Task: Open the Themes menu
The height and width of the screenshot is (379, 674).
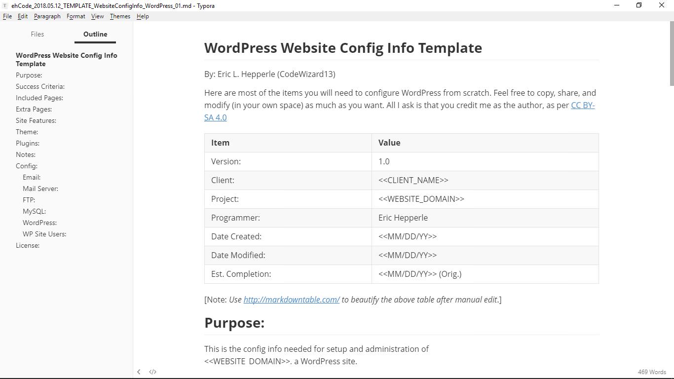Action: point(120,16)
